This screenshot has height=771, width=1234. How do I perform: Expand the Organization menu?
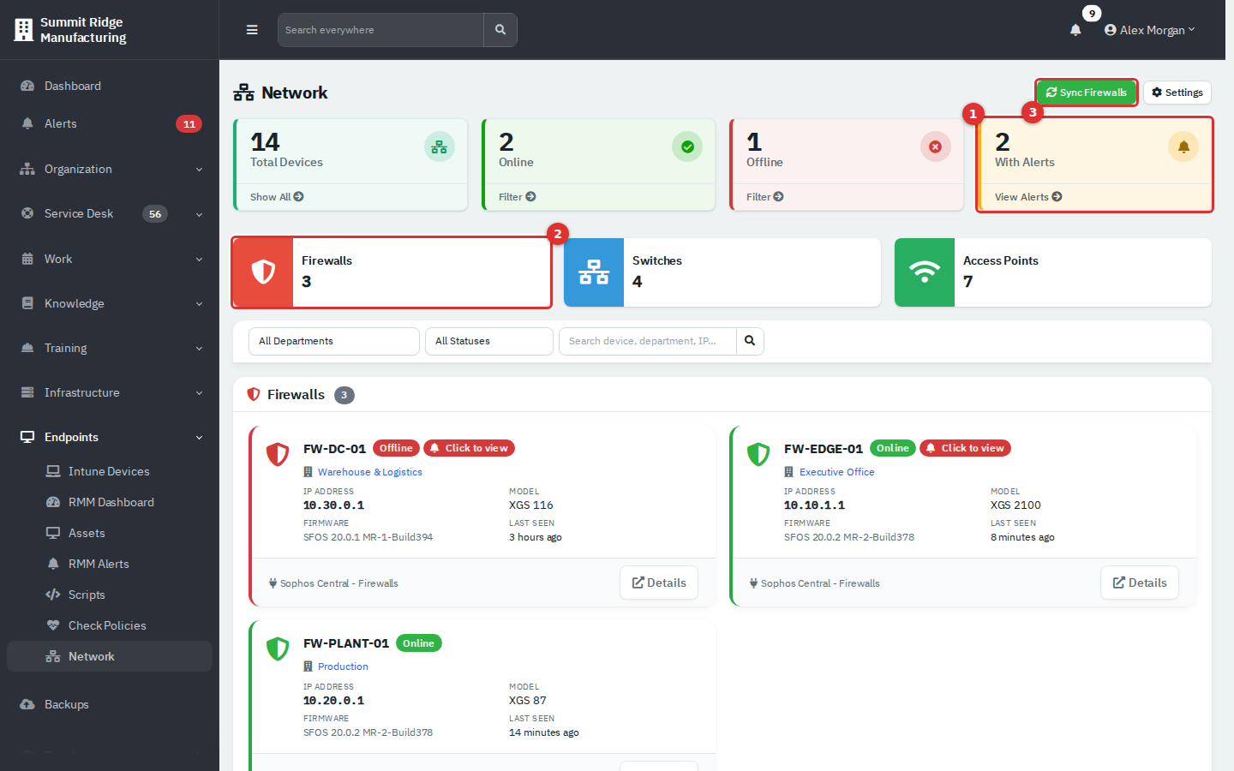110,169
